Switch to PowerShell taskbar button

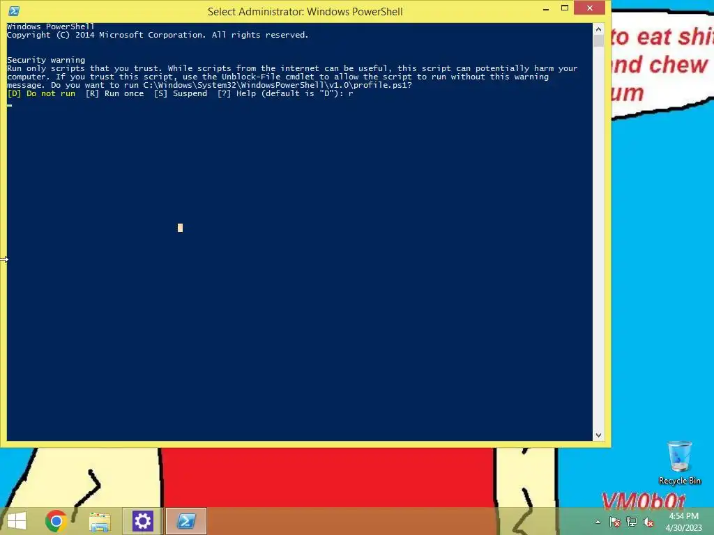185,521
